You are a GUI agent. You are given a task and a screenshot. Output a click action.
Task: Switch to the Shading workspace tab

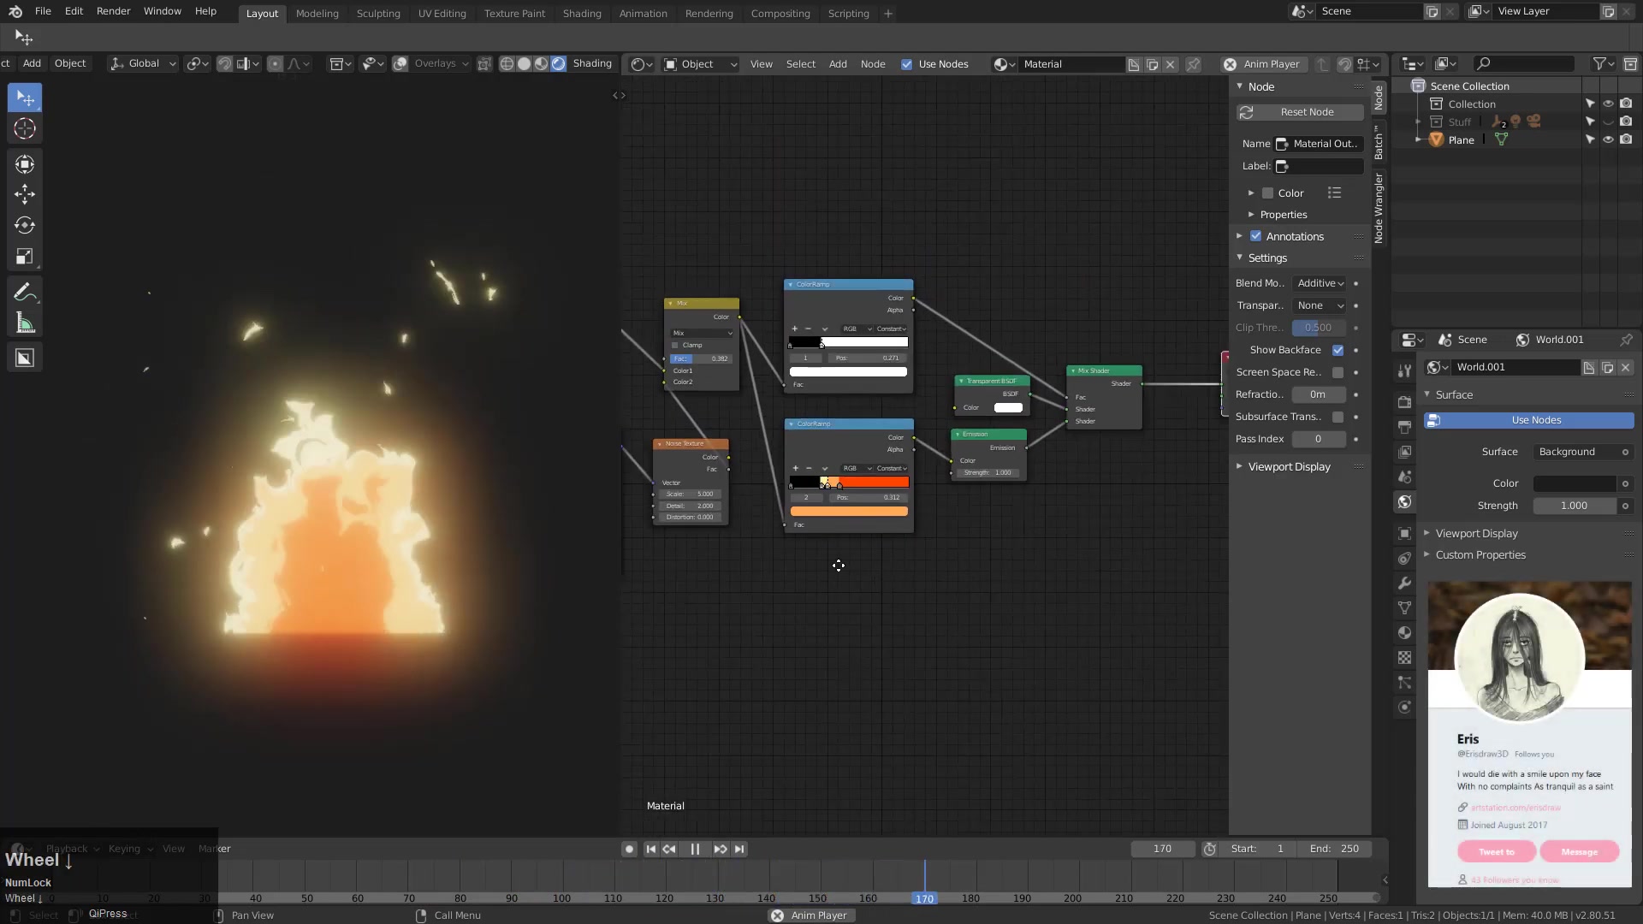pyautogui.click(x=581, y=14)
